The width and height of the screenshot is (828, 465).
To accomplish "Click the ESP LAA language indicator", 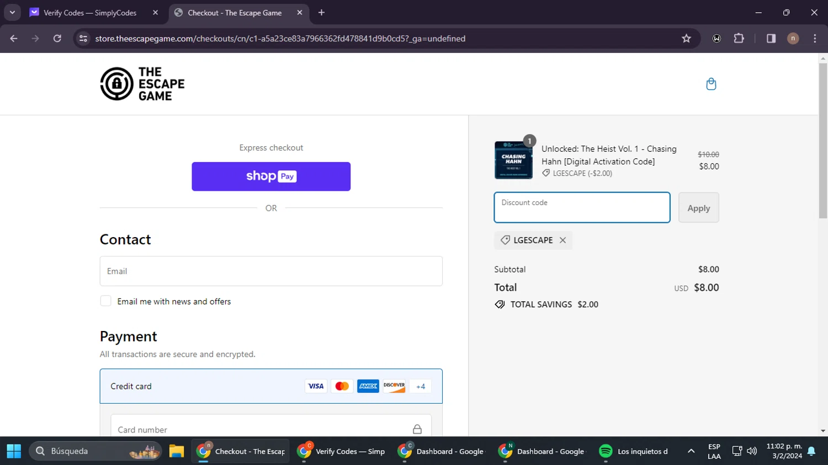I will click(714, 451).
